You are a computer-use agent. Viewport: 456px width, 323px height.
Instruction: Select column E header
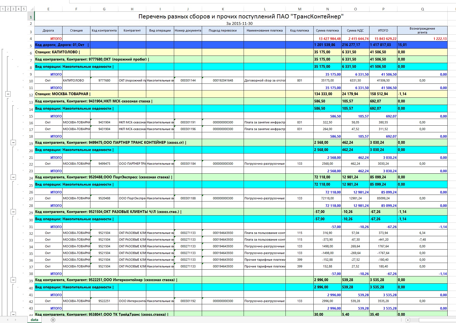point(48,9)
